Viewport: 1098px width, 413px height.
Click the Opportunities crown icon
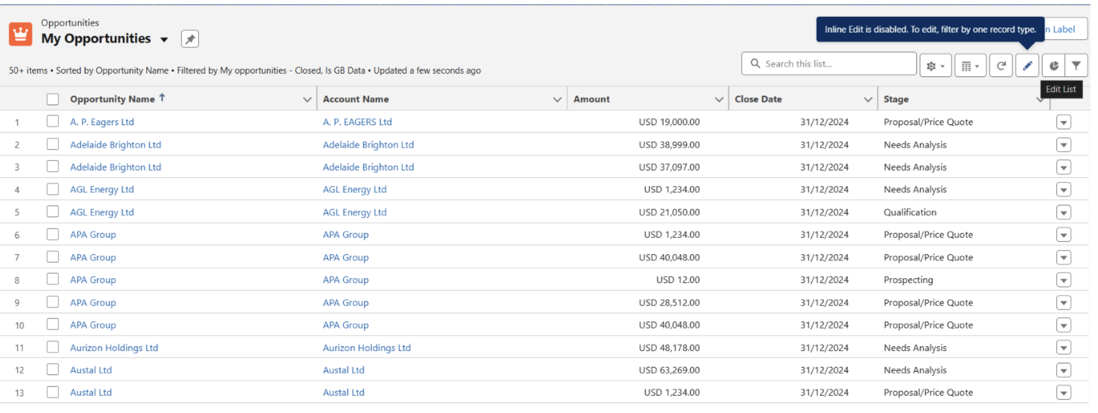tap(20, 34)
